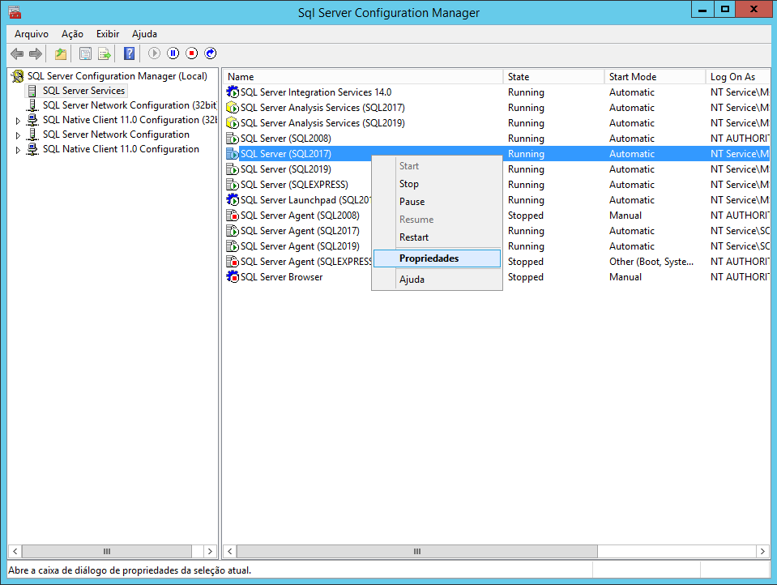Select SQL Server Network Configuration (32bit) tree item
Screen dimensions: 777x585
pyautogui.click(x=130, y=105)
